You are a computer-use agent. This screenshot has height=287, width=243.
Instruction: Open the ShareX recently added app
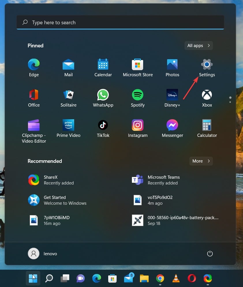click(x=51, y=180)
